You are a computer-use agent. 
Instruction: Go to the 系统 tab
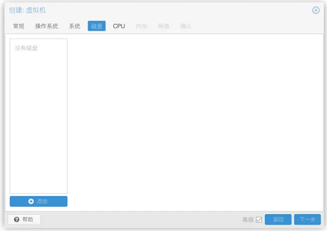pos(74,26)
